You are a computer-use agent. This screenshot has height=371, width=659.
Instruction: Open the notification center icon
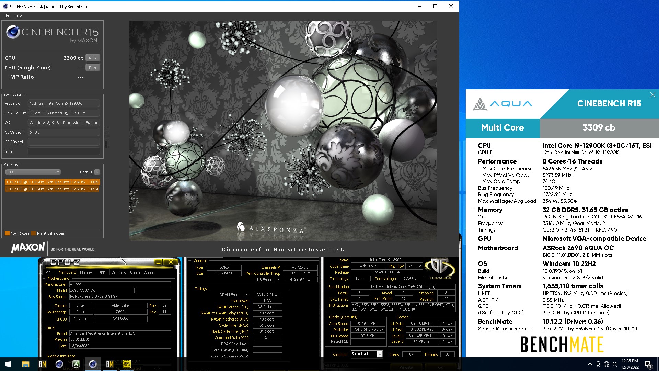[x=648, y=364]
